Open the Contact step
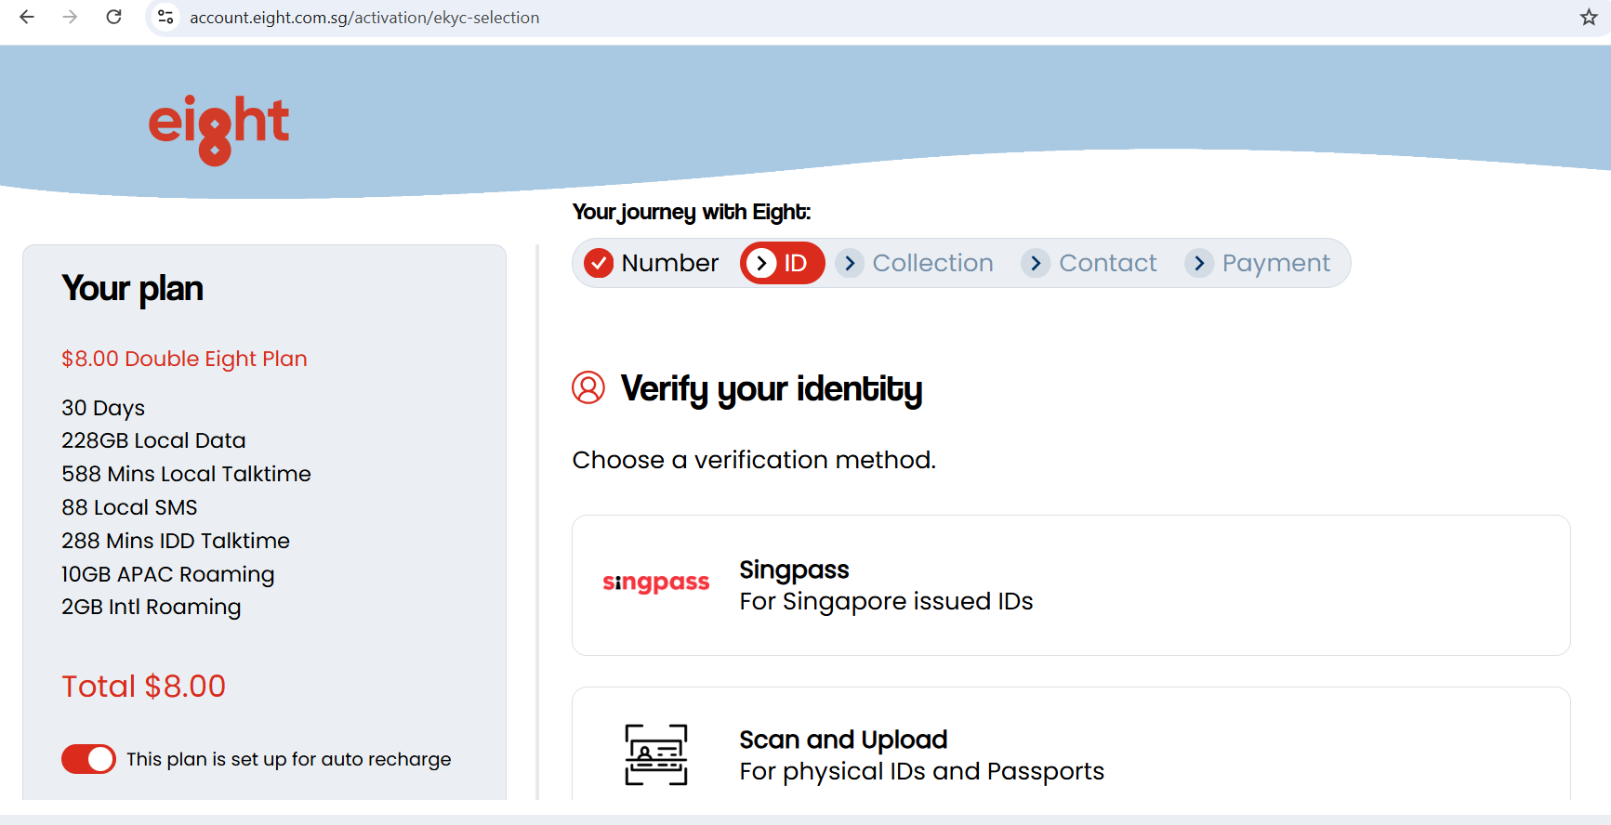1611x825 pixels. (1089, 263)
